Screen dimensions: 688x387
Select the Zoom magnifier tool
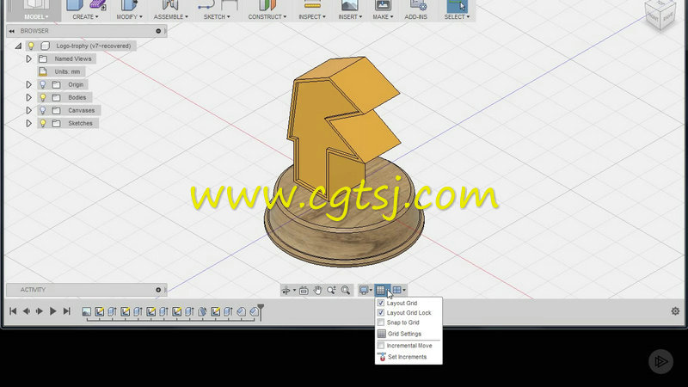pyautogui.click(x=331, y=290)
